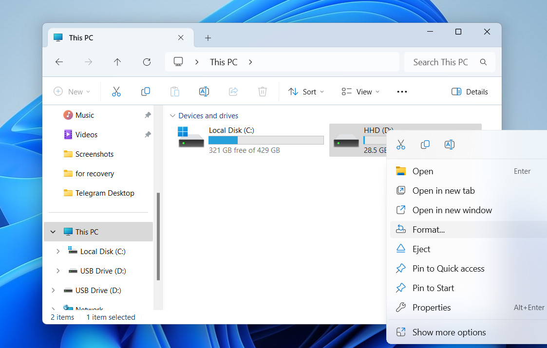The height and width of the screenshot is (348, 547).
Task: Choose Open in new tab
Action: (469, 191)
